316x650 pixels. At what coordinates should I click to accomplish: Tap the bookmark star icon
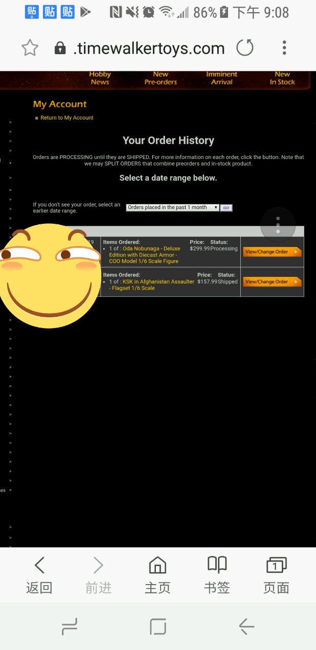pos(30,48)
